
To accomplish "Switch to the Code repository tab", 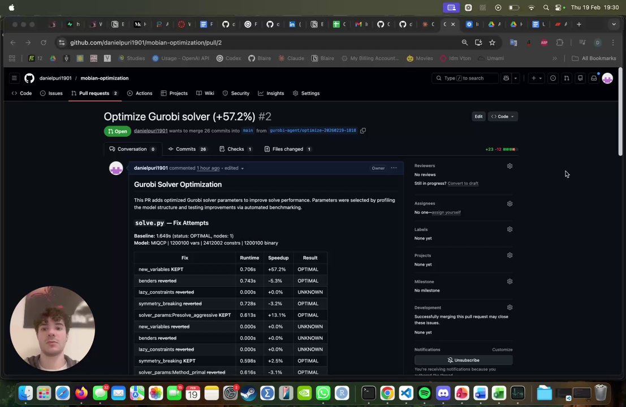I will [x=21, y=93].
